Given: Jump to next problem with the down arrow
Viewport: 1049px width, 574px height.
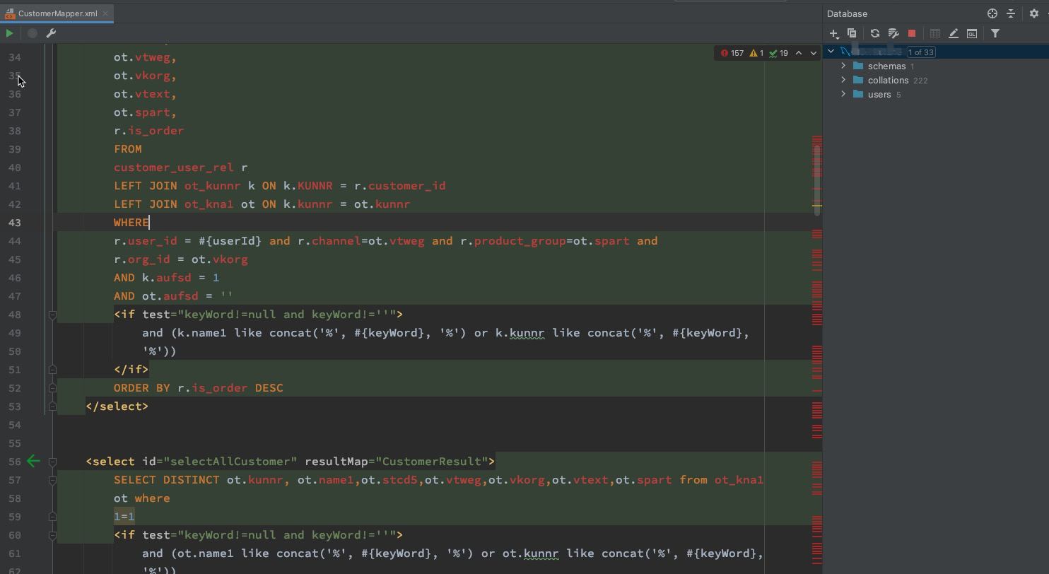Looking at the screenshot, I should 812,52.
